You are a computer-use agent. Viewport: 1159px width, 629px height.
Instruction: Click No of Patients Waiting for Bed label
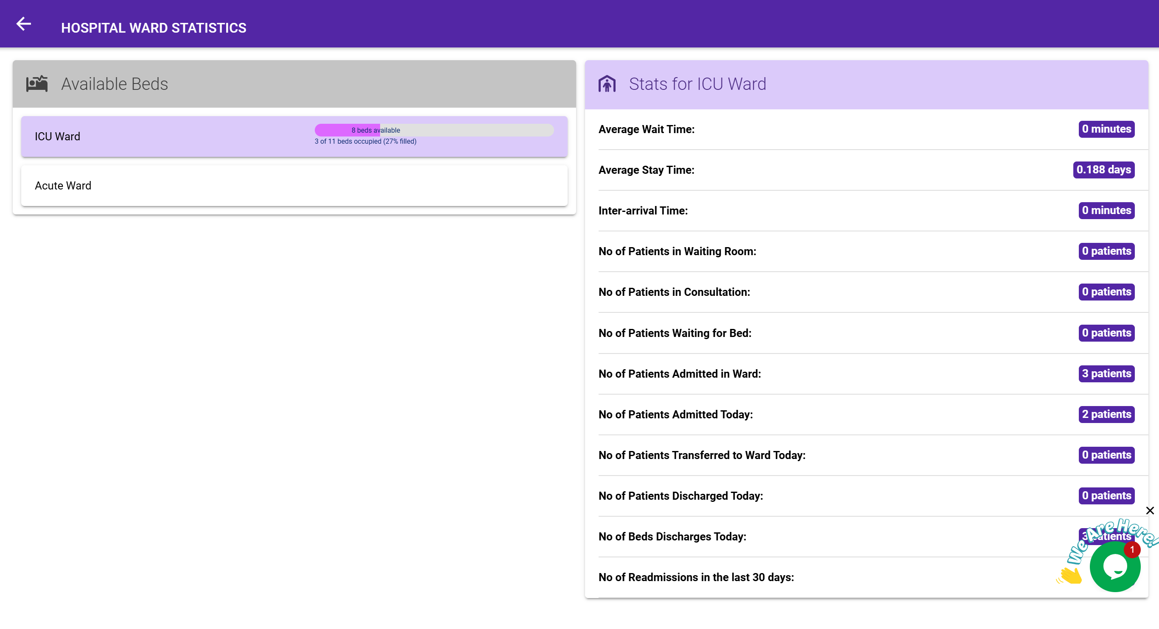click(675, 333)
